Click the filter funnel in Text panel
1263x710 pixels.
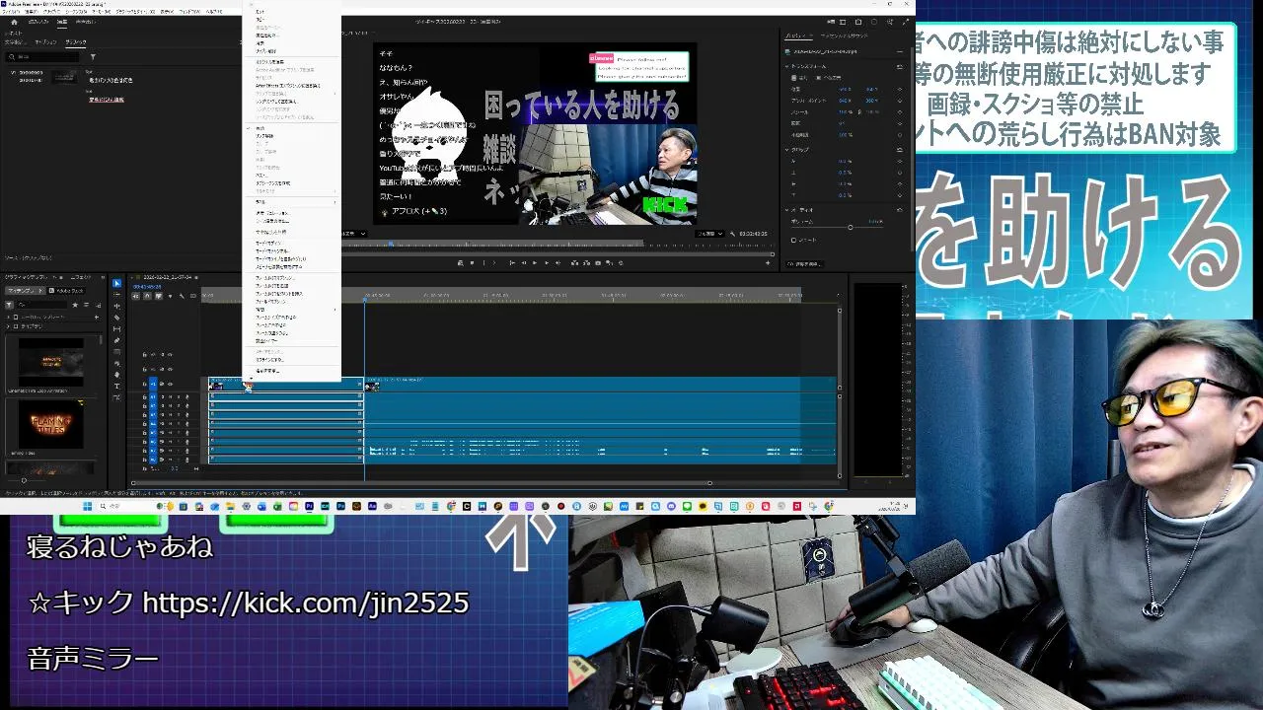[93, 57]
